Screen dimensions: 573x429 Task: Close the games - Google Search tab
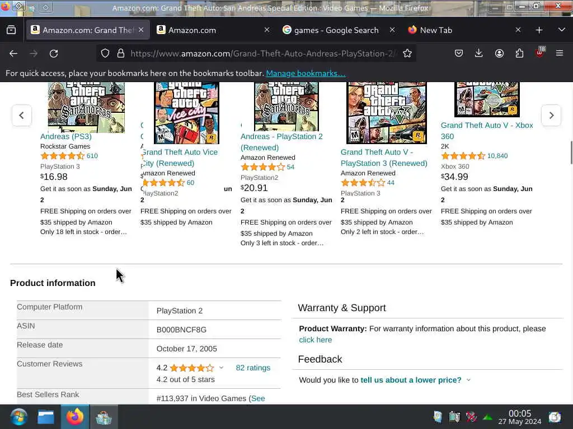click(x=392, y=30)
